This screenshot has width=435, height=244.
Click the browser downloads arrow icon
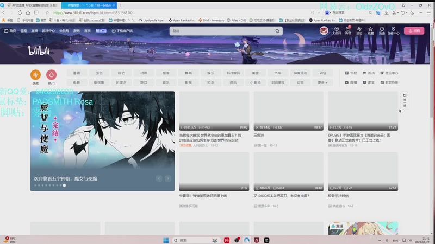(x=386, y=12)
